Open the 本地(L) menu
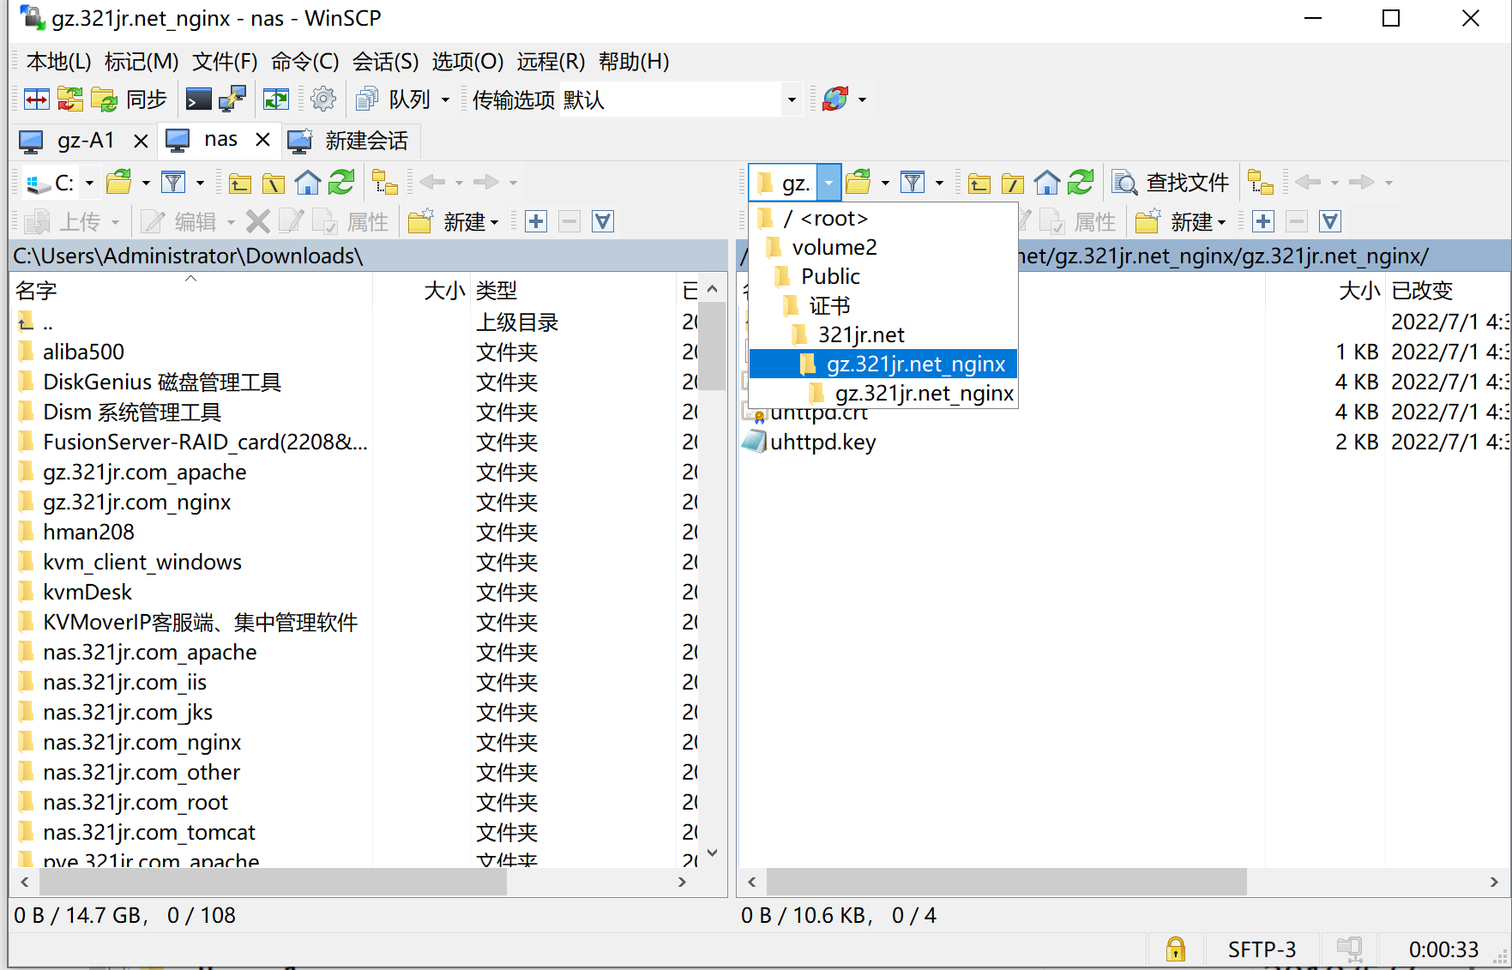This screenshot has height=970, width=1512. [58, 62]
